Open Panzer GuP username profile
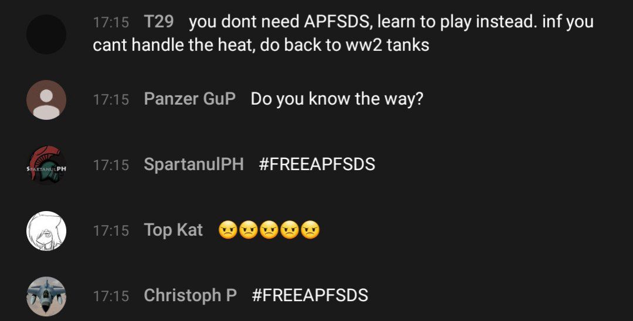Image resolution: width=633 pixels, height=321 pixels. 190,99
